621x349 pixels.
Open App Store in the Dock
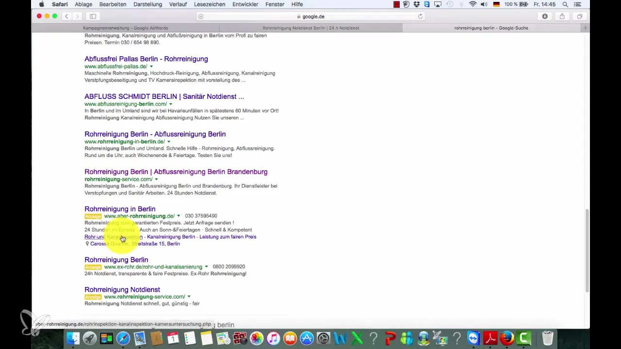307,338
